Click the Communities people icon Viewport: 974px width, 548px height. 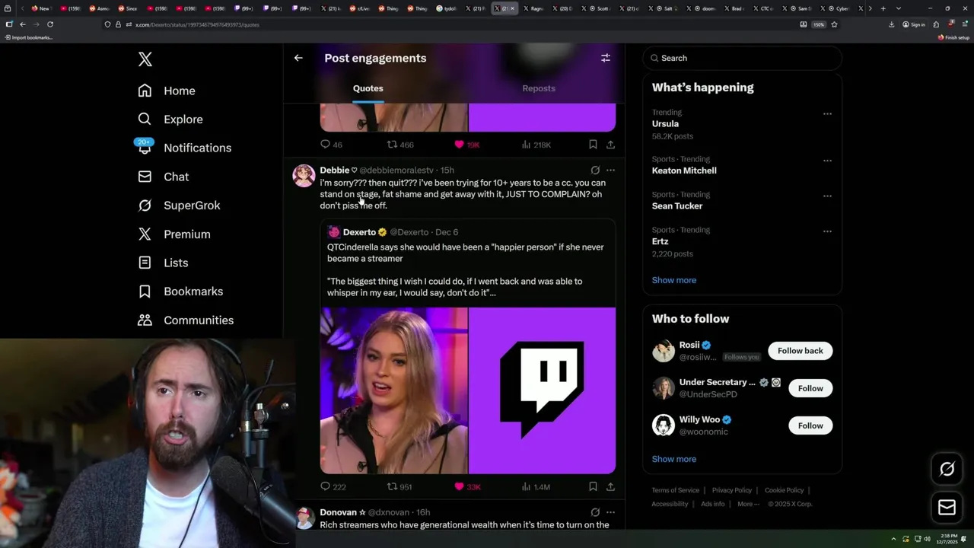[x=145, y=320]
